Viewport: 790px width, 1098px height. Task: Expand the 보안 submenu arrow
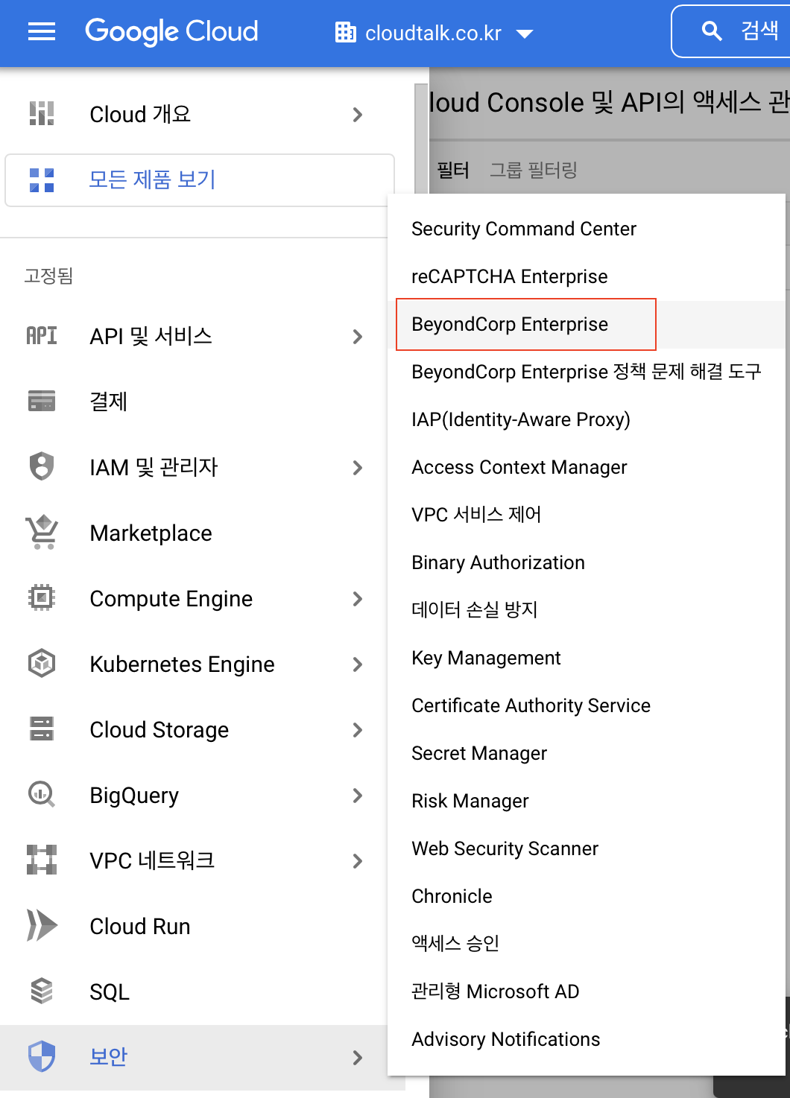click(x=358, y=1058)
